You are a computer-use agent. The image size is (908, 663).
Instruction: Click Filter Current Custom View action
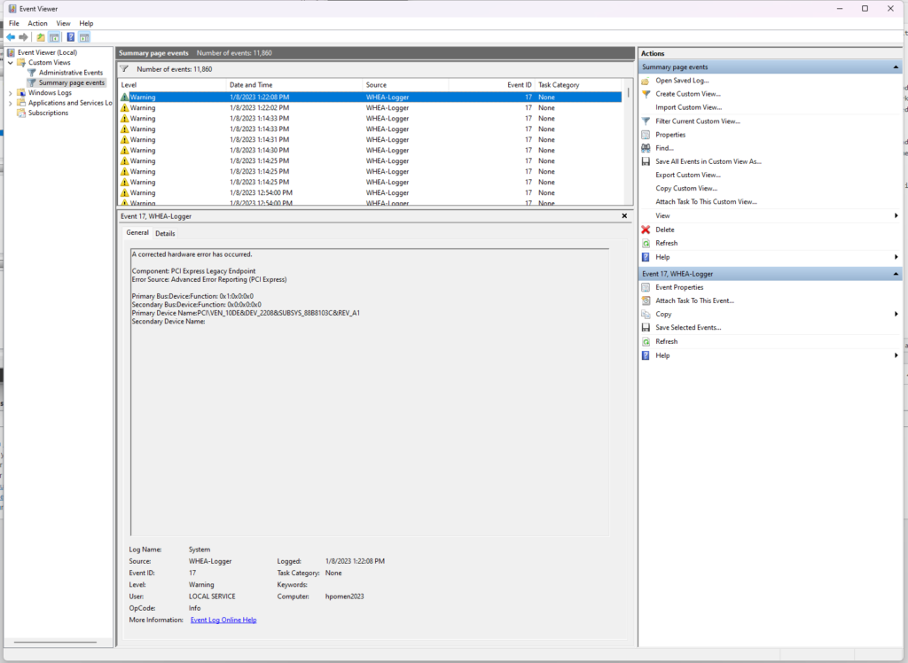click(697, 121)
